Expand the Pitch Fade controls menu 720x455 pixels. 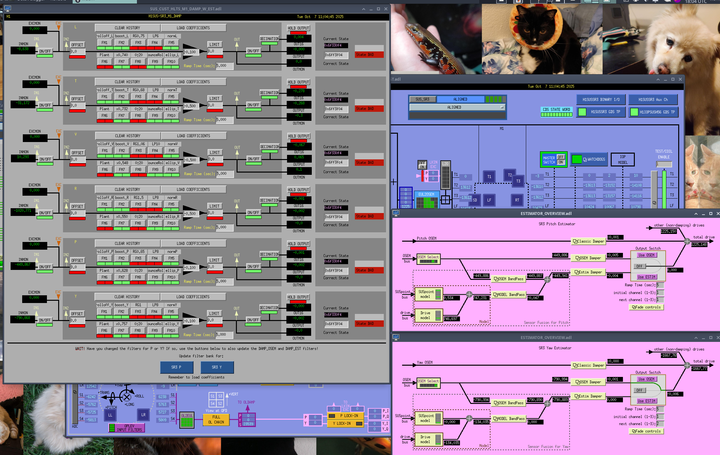646,307
